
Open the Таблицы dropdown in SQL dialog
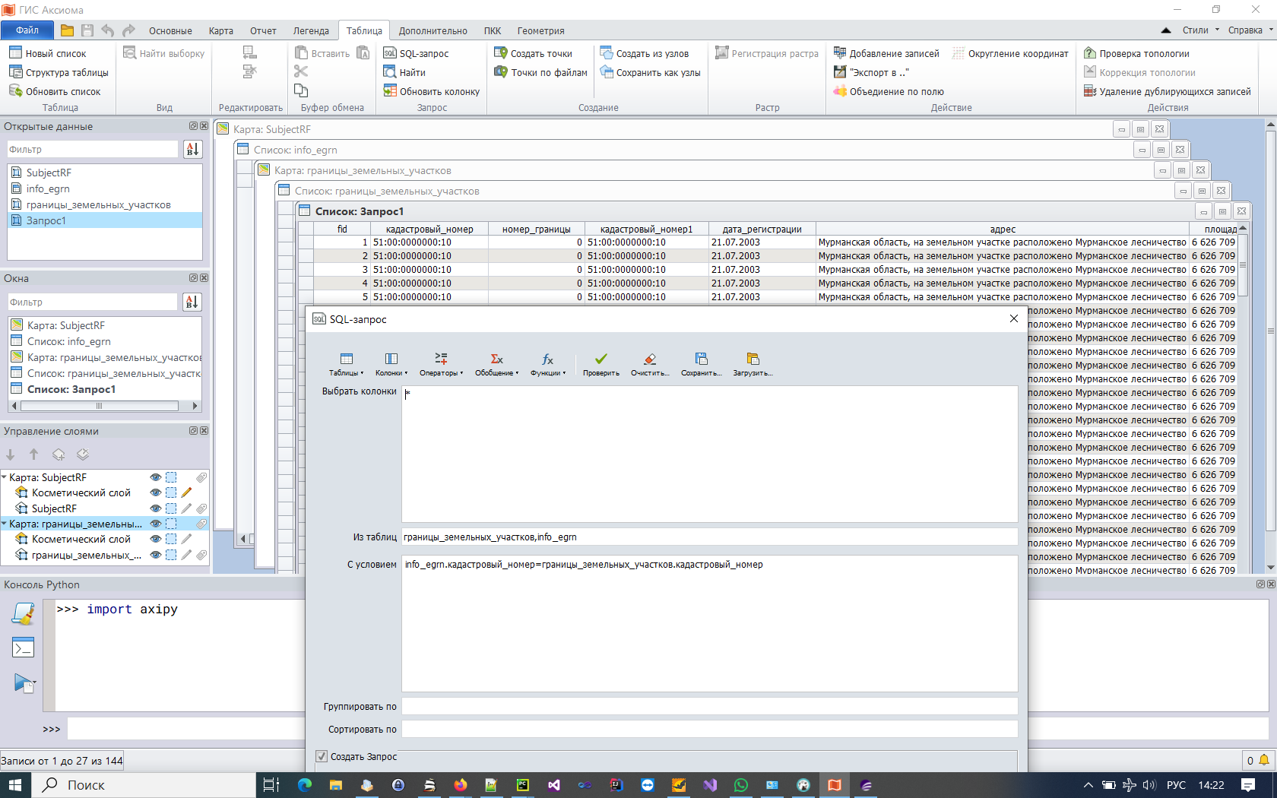[346, 364]
